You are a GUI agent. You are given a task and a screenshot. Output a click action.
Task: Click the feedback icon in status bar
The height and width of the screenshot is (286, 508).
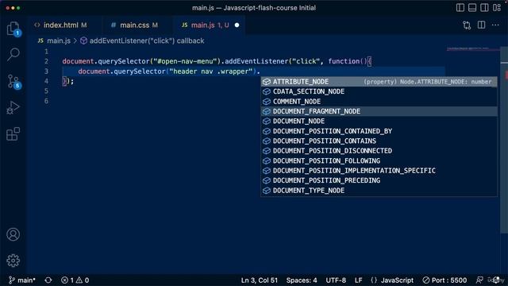tap(479, 280)
